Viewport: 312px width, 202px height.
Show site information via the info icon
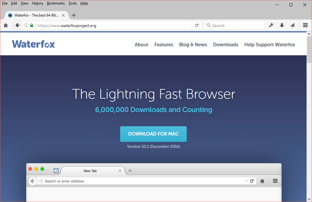26,26
